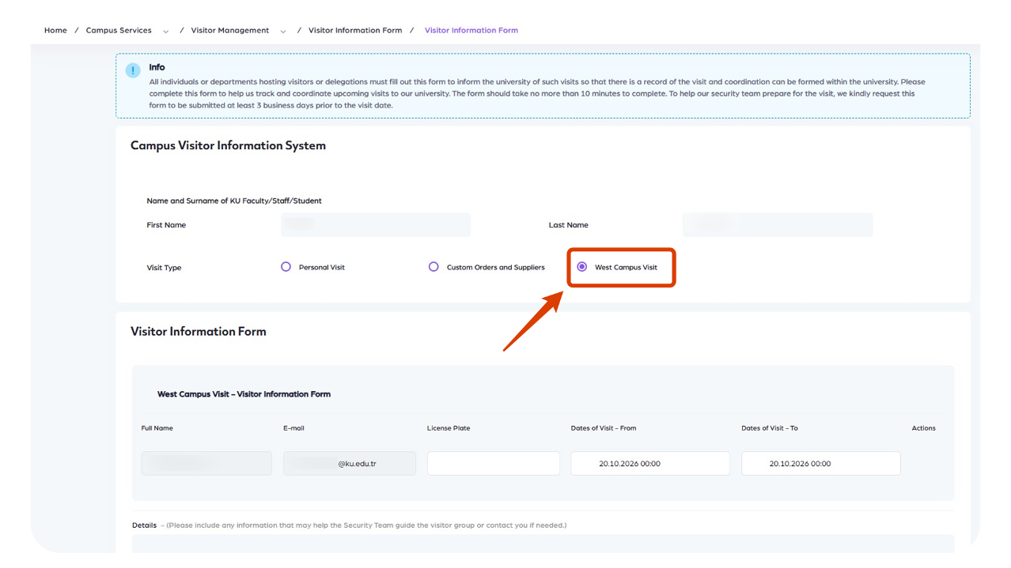Click the 'Visit Type' label
Screen dimensions: 1011x568
pyautogui.click(x=164, y=268)
